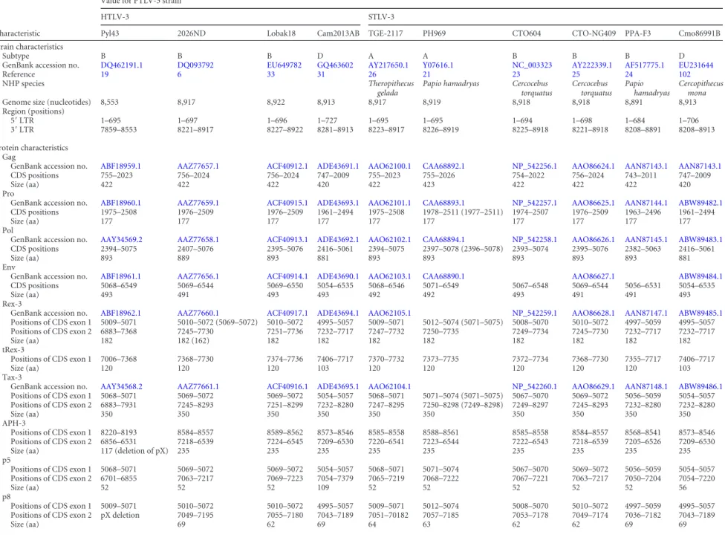Open Gag protein link ABF18959.1
This screenshot has width=725, height=546.
coord(120,166)
